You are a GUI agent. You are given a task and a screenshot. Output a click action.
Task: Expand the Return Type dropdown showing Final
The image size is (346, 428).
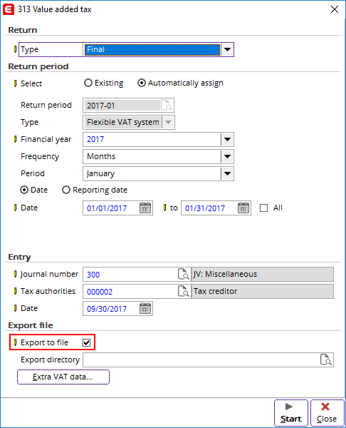(x=227, y=50)
